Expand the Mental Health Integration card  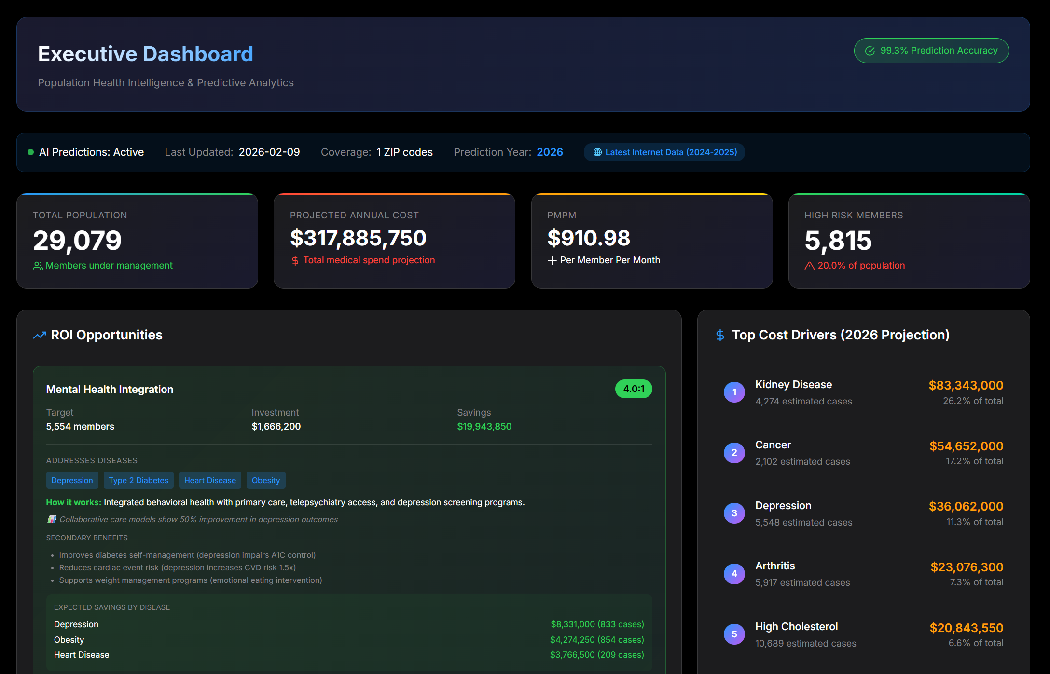coord(110,389)
